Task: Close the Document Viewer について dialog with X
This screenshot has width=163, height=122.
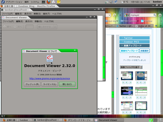Action: [75, 50]
